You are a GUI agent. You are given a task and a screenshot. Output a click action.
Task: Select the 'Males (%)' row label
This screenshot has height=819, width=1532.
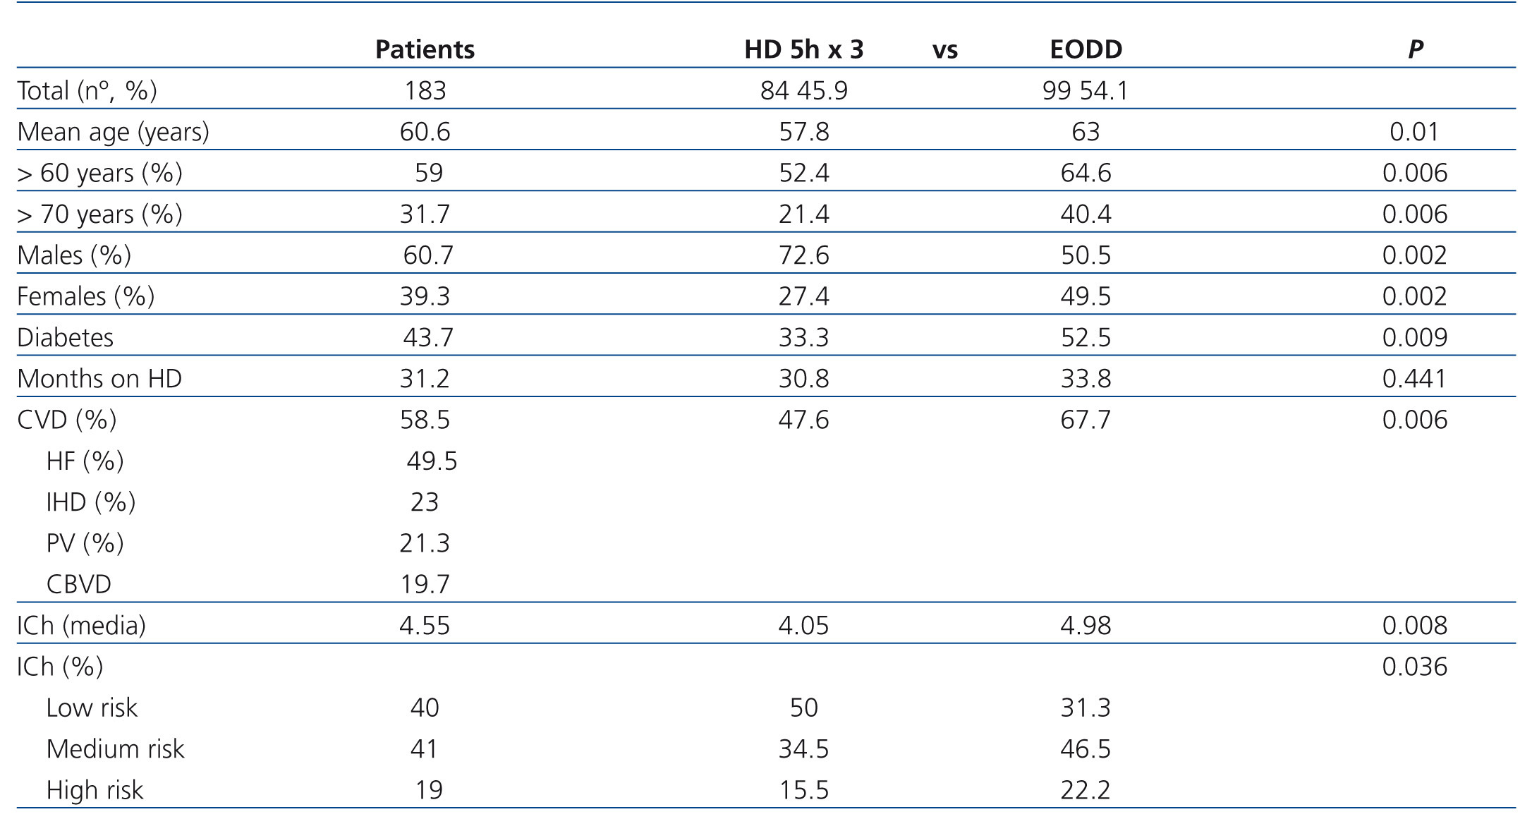pyautogui.click(x=74, y=255)
